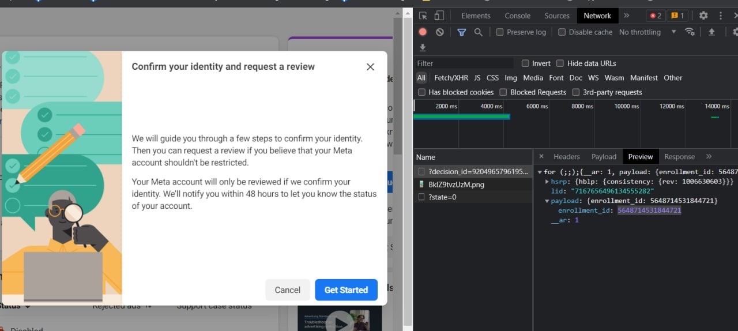Open network conditions wifi icon
The width and height of the screenshot is (738, 331).
point(690,32)
